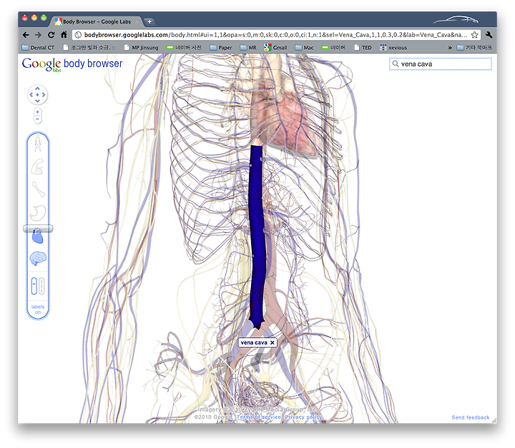The height and width of the screenshot is (448, 515).
Task: Select the nervous system brain icon
Action: [x=38, y=259]
